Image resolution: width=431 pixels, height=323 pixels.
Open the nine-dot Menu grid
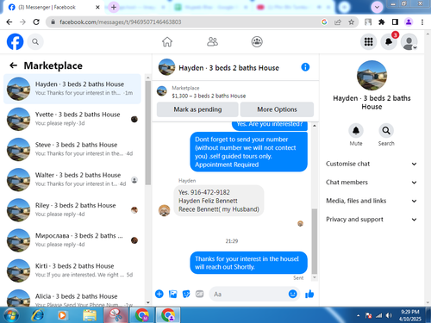tap(368, 42)
